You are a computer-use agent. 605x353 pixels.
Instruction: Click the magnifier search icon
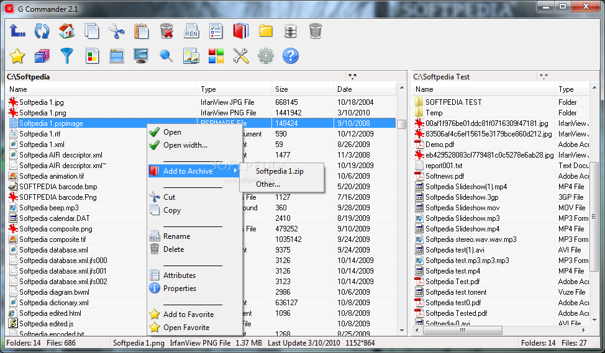click(x=166, y=56)
